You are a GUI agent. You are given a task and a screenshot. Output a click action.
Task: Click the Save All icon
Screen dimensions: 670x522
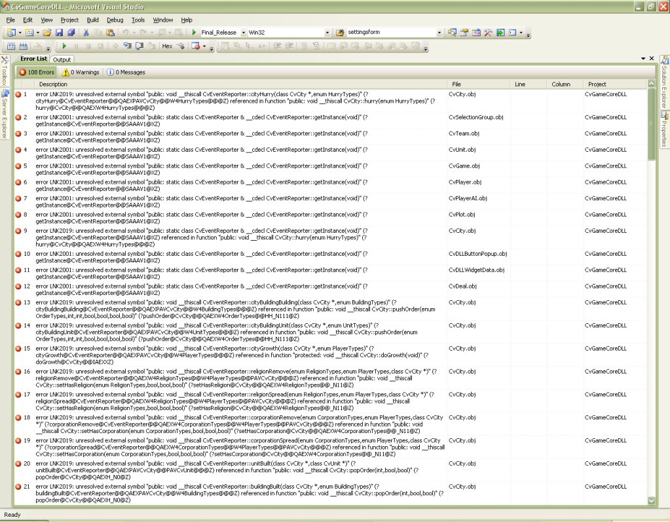(70, 32)
